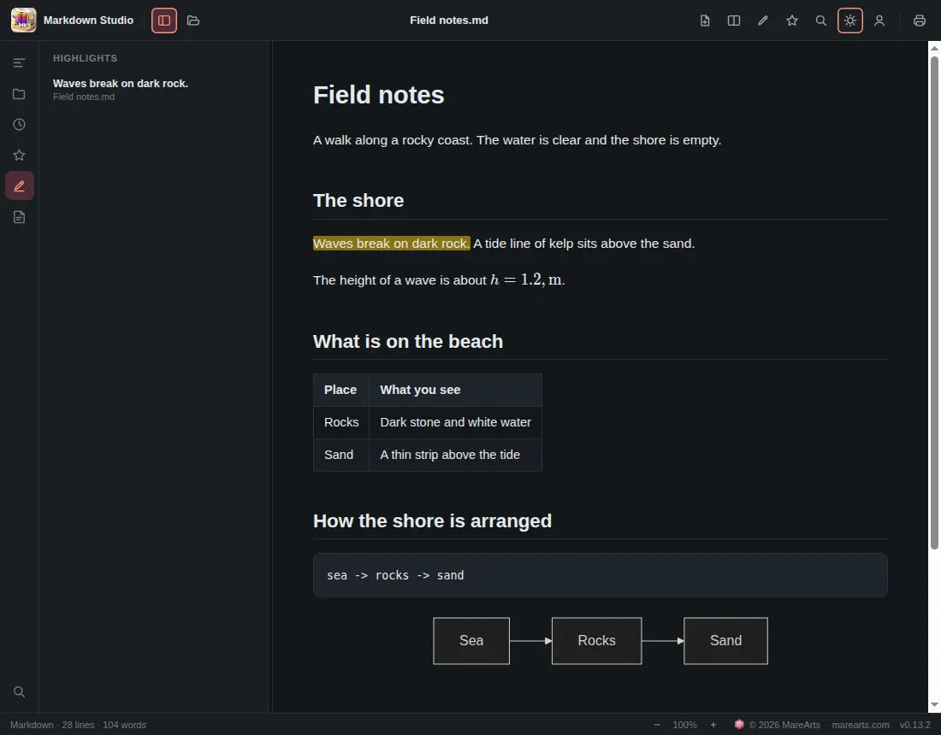Open the user account icon
Viewport: 941px width, 735px height.
[x=879, y=21]
